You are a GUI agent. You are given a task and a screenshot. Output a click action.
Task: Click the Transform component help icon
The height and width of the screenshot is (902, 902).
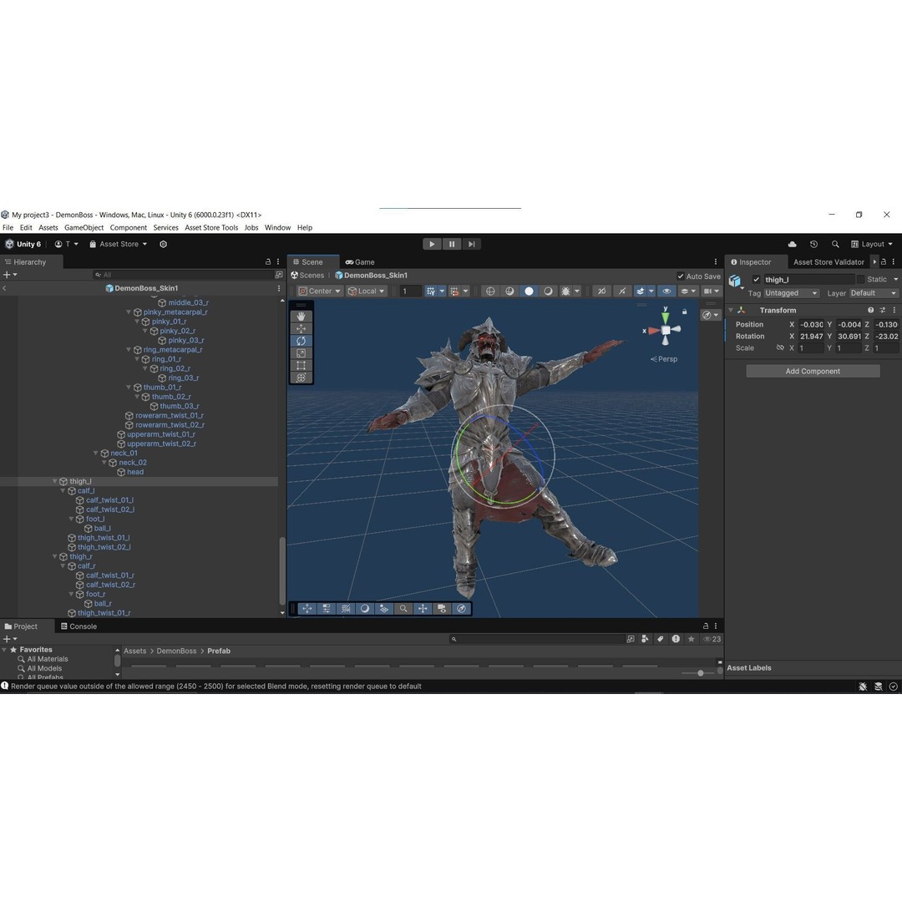pos(871,310)
